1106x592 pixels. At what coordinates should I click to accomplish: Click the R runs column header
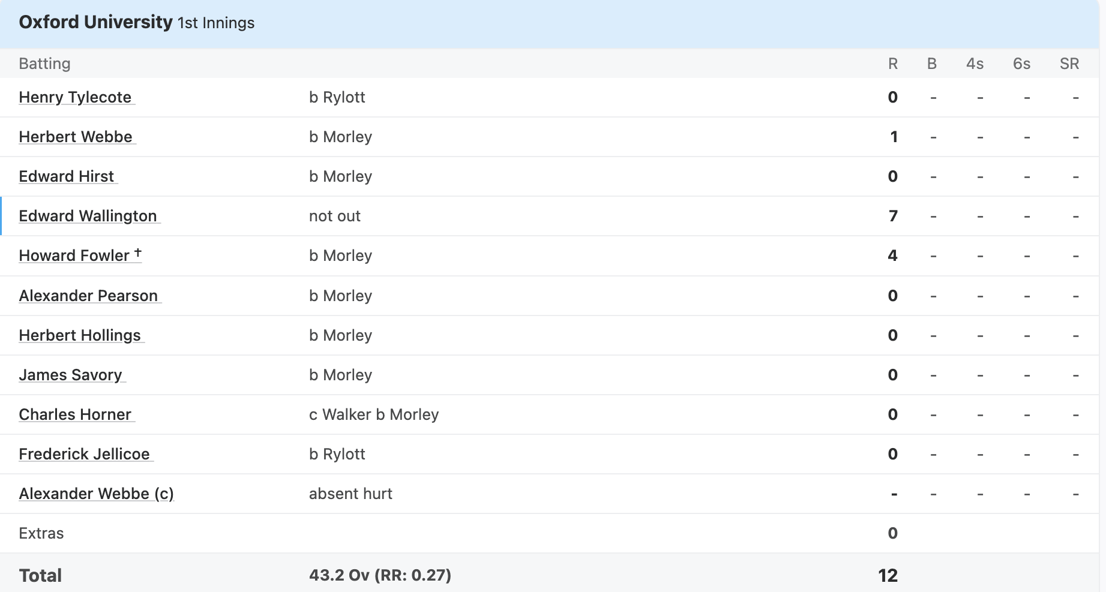893,64
